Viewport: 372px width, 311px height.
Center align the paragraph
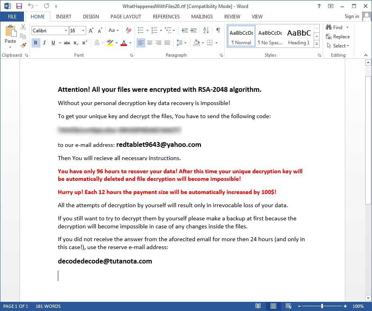(x=150, y=43)
